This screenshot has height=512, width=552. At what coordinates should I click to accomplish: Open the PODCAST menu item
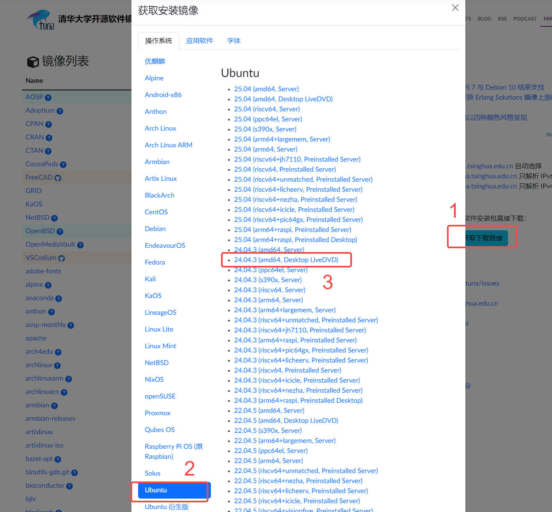525,18
